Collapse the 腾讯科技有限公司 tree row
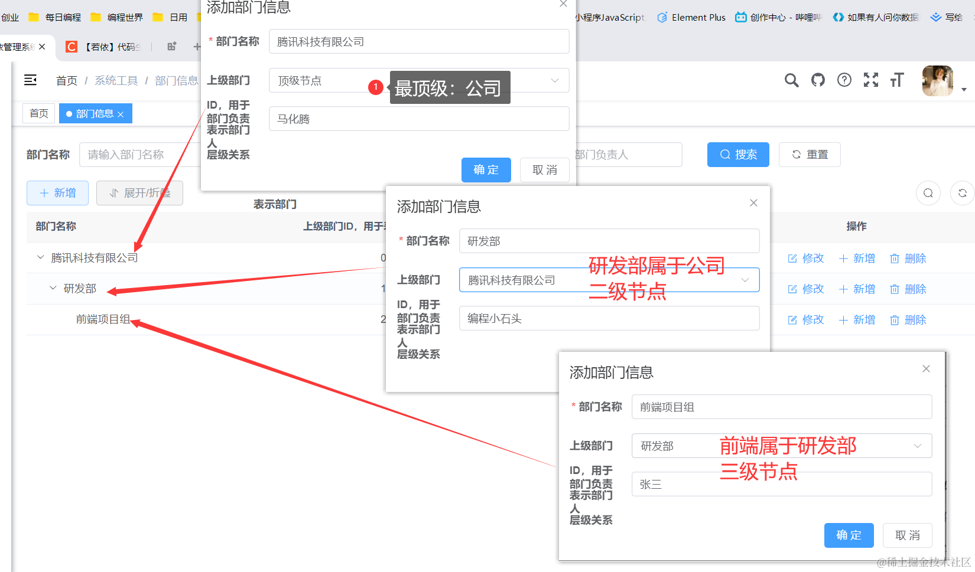The width and height of the screenshot is (975, 572). (x=40, y=257)
